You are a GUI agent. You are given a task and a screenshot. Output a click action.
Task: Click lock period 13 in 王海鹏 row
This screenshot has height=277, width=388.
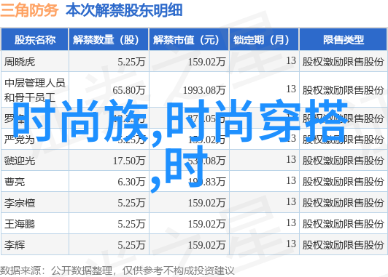pyautogui.click(x=291, y=223)
